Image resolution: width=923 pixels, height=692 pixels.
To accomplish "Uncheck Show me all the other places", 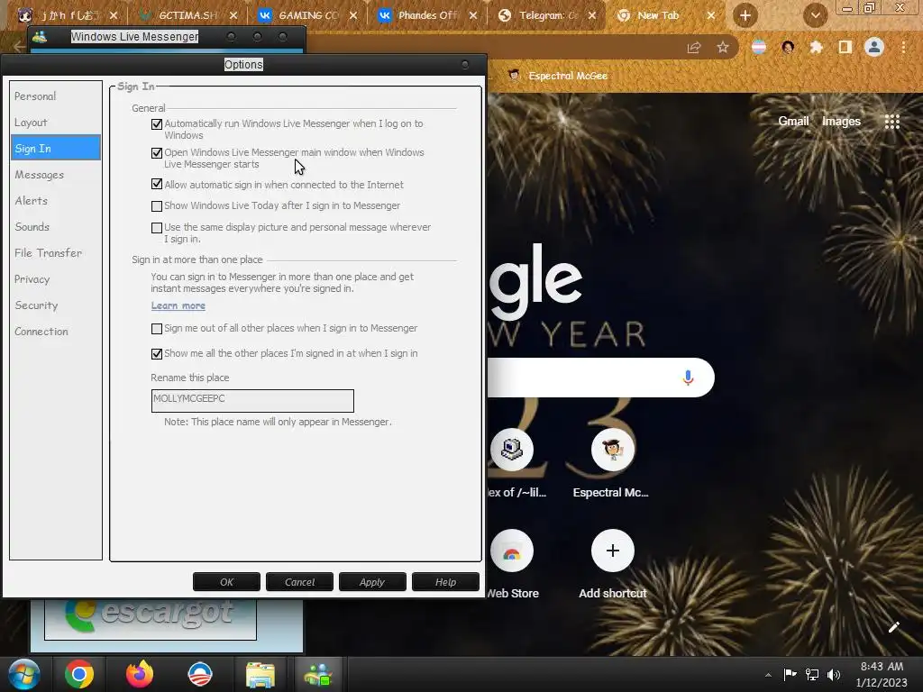I will coord(157,353).
